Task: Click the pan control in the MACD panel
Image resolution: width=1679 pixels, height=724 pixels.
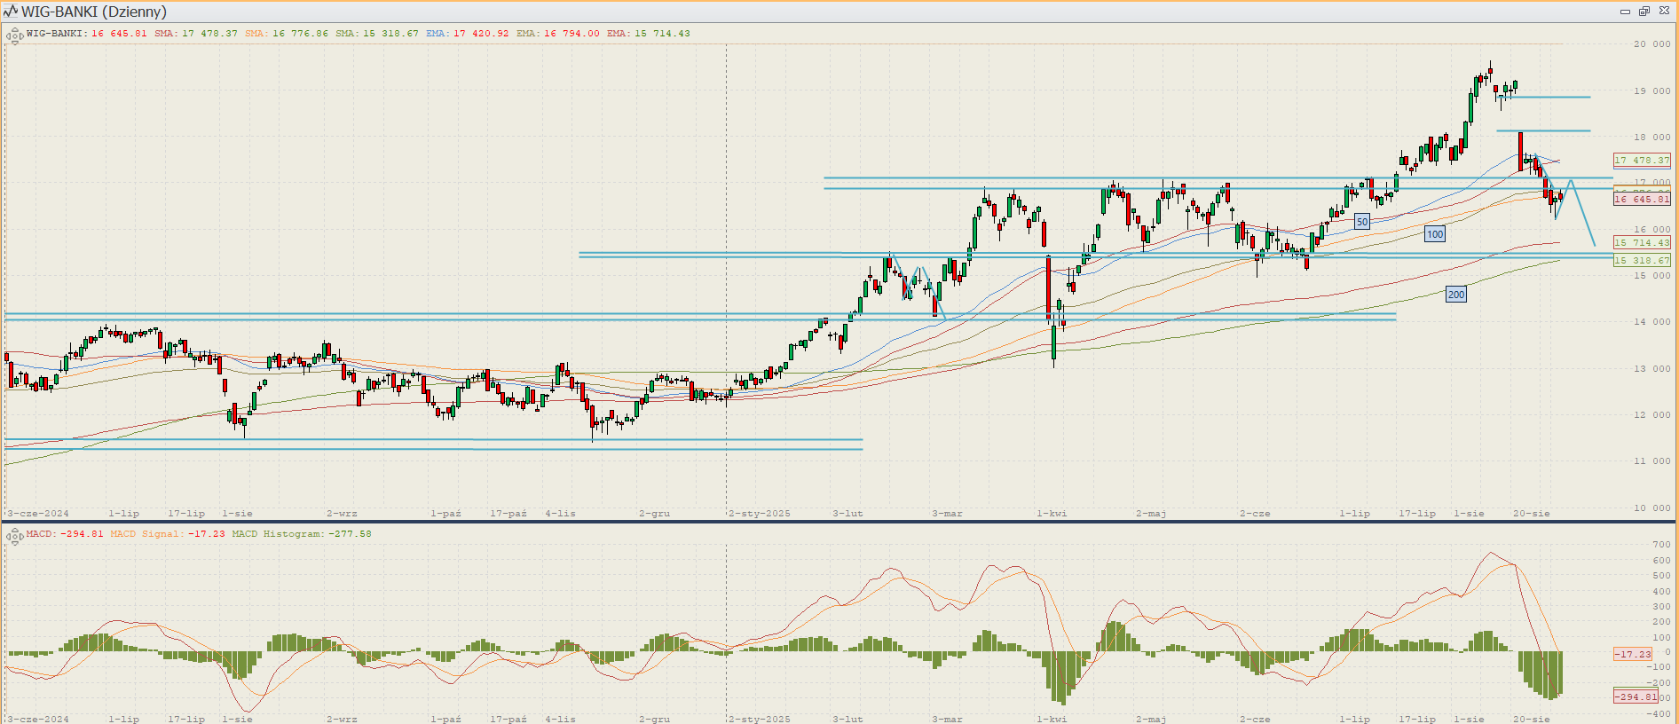Action: point(14,536)
